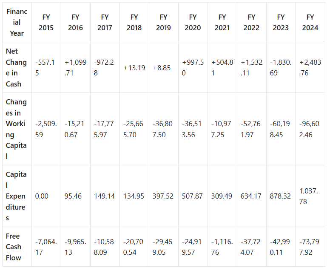Select the Net Change in Cash row label
The width and height of the screenshot is (327, 268).
(16, 67)
